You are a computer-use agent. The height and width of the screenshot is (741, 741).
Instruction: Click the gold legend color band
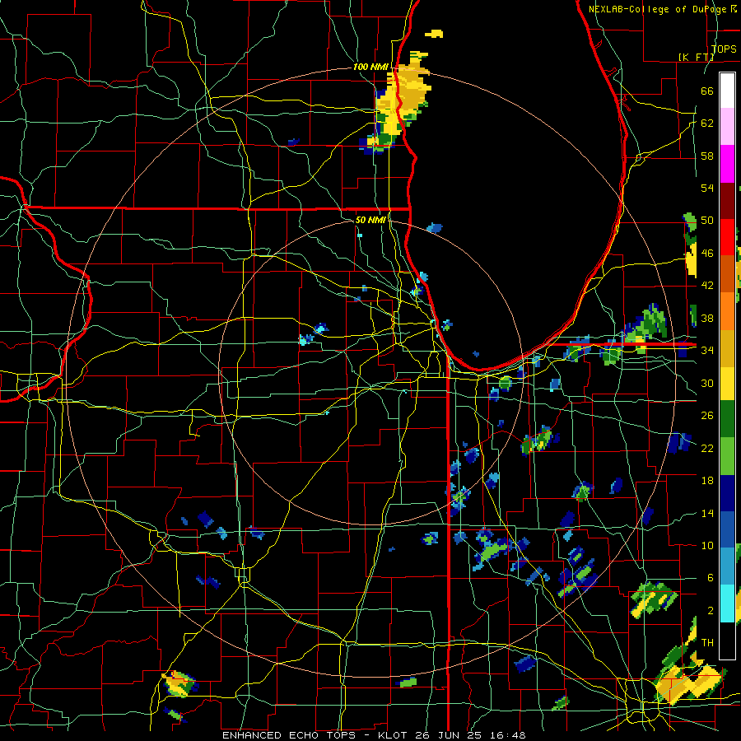point(727,347)
